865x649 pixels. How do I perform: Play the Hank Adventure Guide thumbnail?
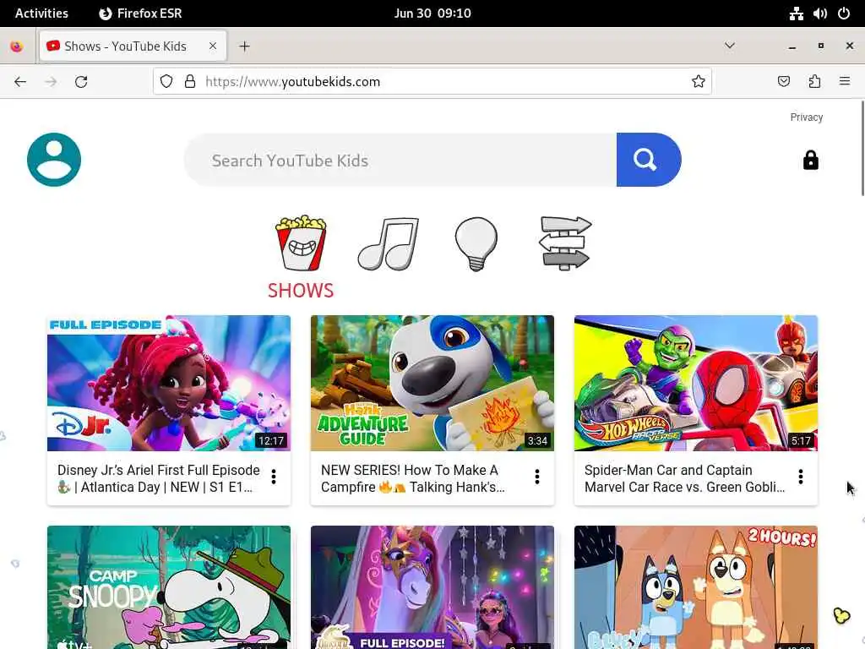pos(432,383)
